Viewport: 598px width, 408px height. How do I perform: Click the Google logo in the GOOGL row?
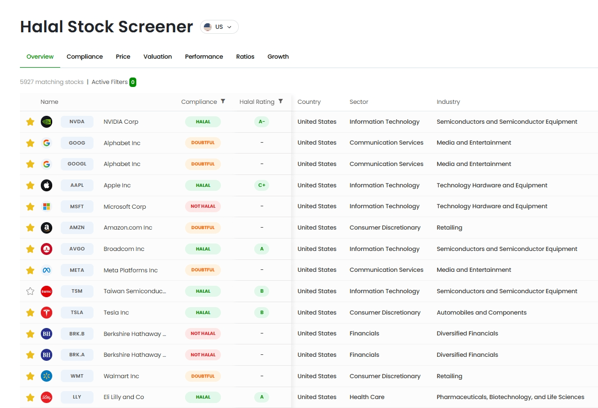pyautogui.click(x=46, y=164)
